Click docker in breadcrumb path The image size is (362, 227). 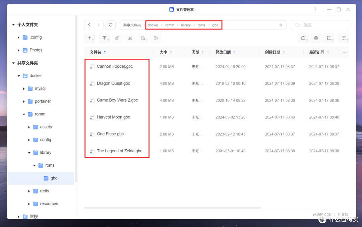pos(153,25)
